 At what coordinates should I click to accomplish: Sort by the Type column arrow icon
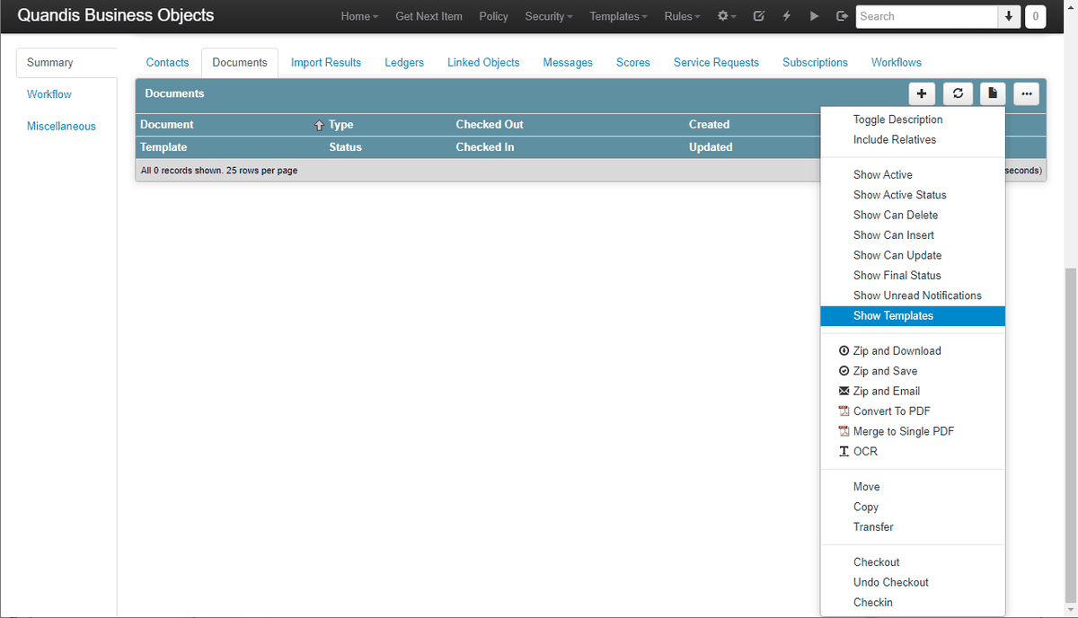coord(318,125)
